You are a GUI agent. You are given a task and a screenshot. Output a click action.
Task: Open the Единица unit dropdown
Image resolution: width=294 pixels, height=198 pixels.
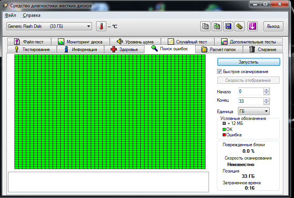pyautogui.click(x=254, y=111)
